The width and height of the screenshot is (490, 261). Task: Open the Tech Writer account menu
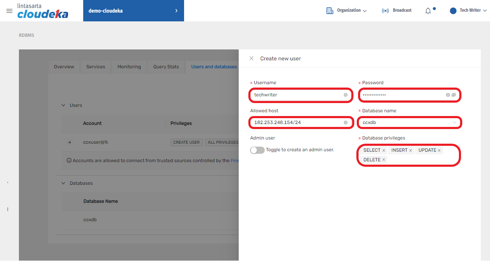point(468,10)
